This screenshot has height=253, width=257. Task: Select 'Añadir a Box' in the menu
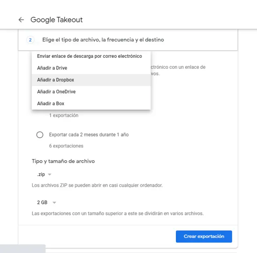[x=51, y=104]
